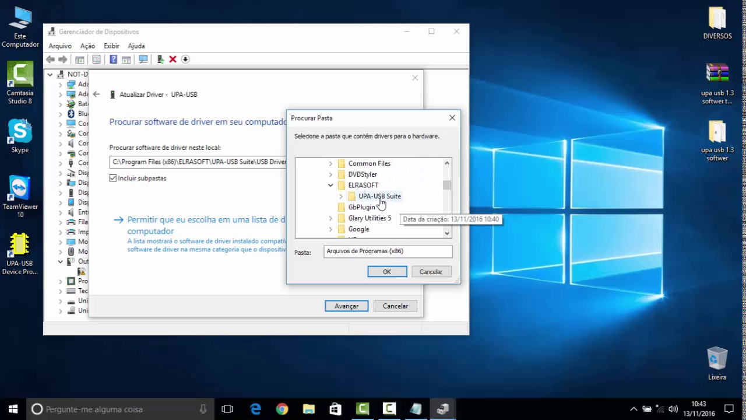Open the Windows Store taskbar icon
Screen dimensions: 746x420
pyautogui.click(x=336, y=409)
